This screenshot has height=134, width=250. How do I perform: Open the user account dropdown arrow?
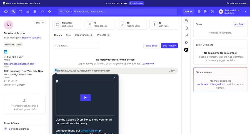[x=246, y=12]
